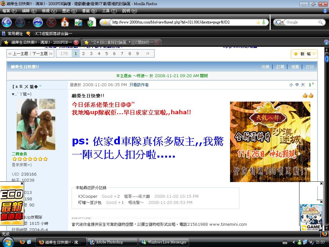Go to page 2 of the thread

pyautogui.click(x=83, y=54)
